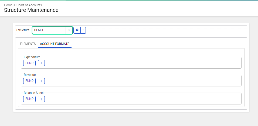Click the Expenditure group label
The height and width of the screenshot is (126, 258).
click(x=32, y=57)
